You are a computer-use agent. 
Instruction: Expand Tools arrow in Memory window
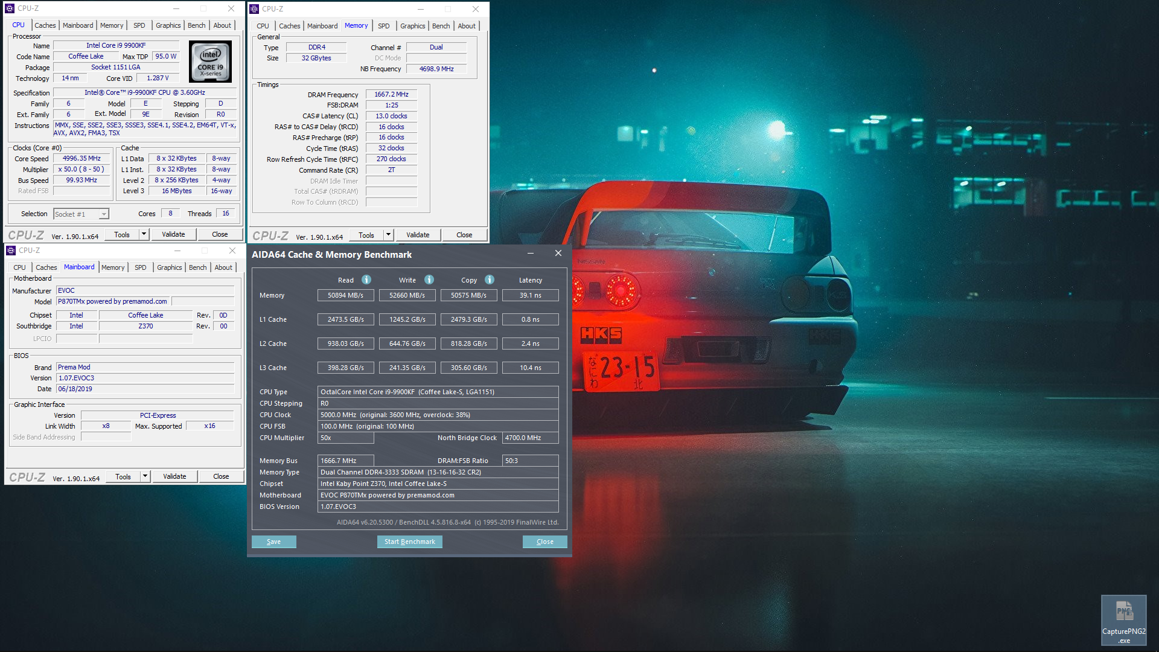[x=388, y=235]
